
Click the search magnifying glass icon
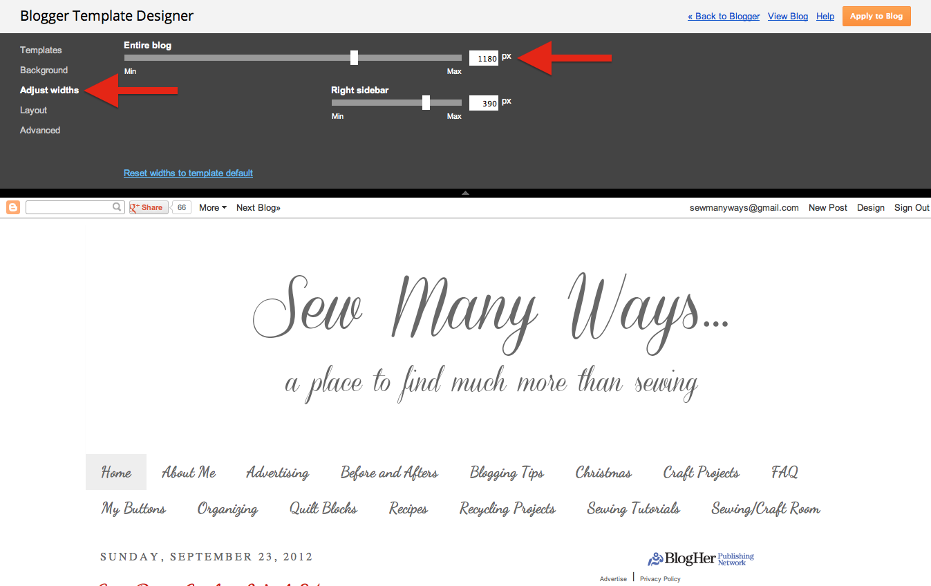[x=116, y=207]
